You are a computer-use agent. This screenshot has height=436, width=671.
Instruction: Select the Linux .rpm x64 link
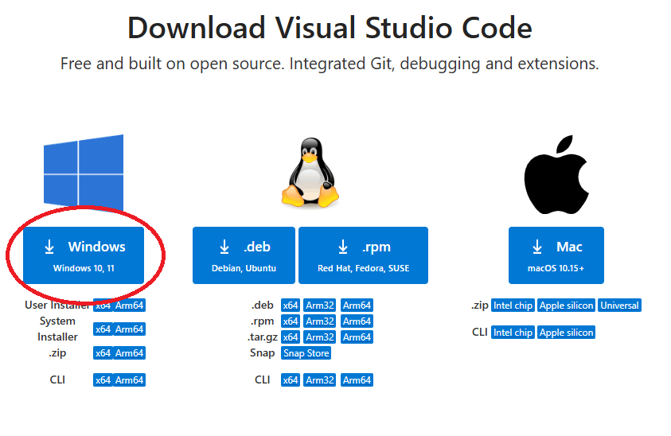point(291,321)
